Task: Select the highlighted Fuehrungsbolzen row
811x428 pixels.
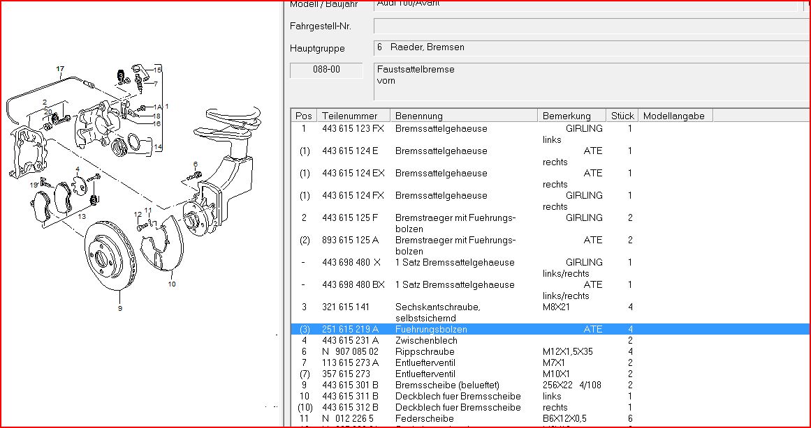Action: [x=431, y=329]
